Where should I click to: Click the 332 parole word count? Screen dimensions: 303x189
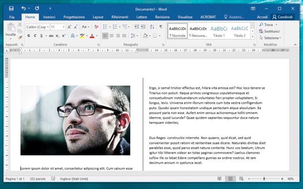coord(38,179)
